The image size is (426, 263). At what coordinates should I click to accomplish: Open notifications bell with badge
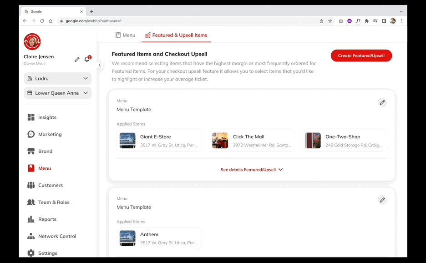(87, 59)
